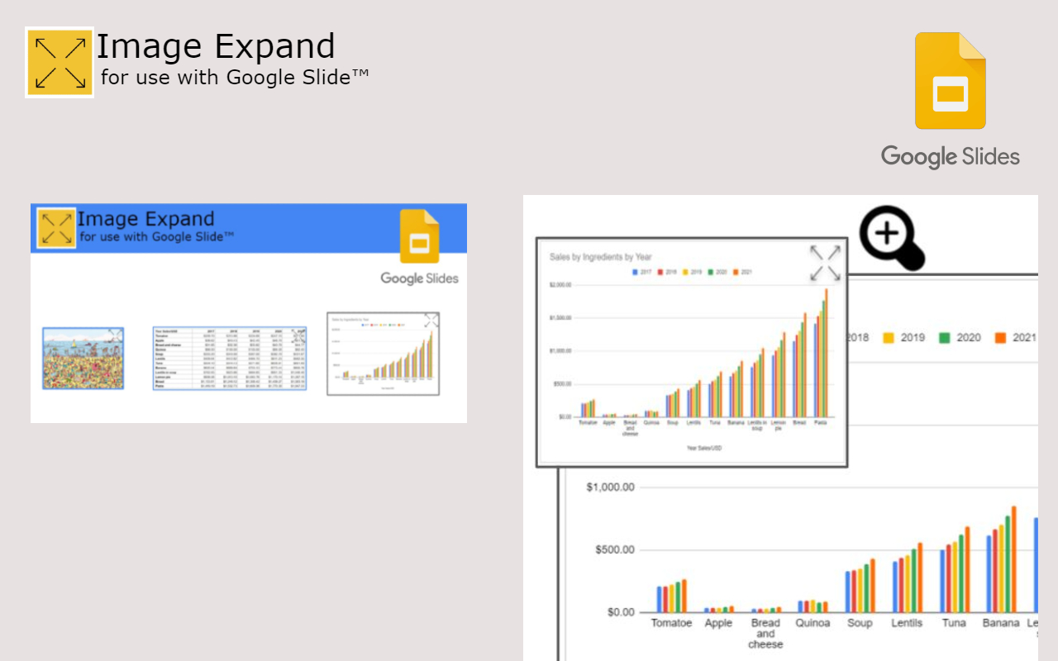Click 'Bread and cheese' label in enlarged chart
The image size is (1058, 661).
click(x=765, y=634)
